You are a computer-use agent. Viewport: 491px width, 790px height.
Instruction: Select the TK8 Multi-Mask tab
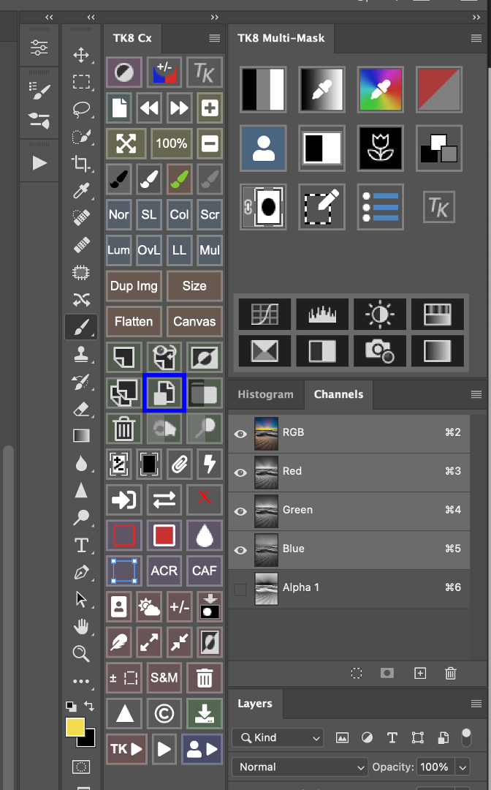tap(281, 38)
